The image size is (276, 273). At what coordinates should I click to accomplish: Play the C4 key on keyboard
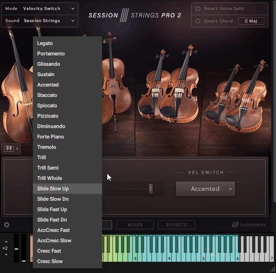169,256
